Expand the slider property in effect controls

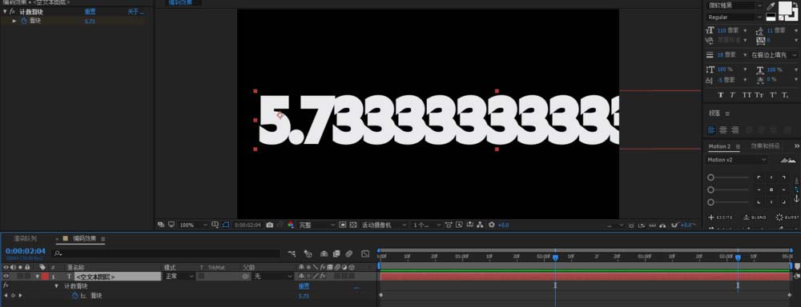[14, 21]
